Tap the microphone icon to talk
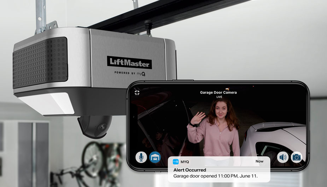Viewport: 327px width, 187px height. (141, 157)
